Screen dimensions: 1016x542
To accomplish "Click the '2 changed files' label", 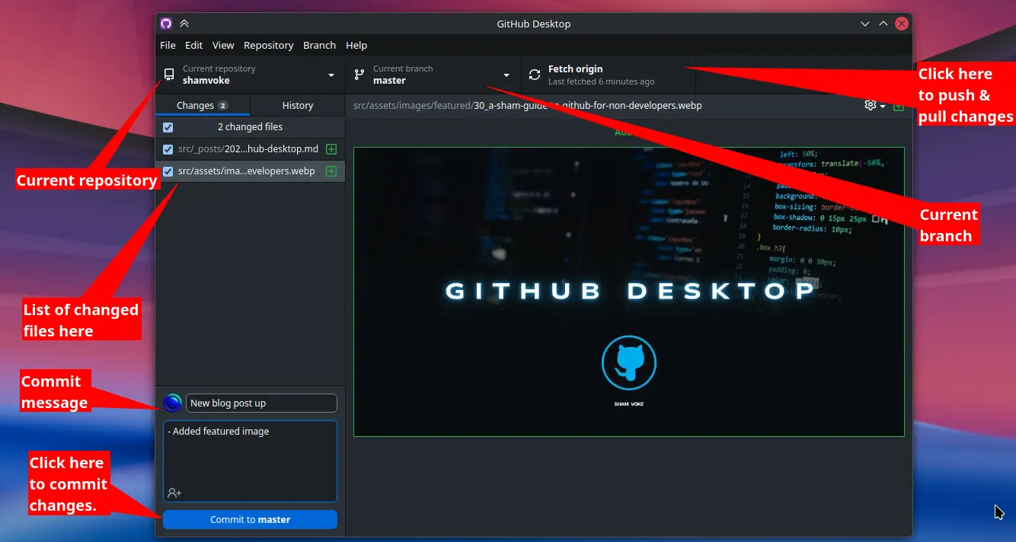I will click(x=250, y=127).
